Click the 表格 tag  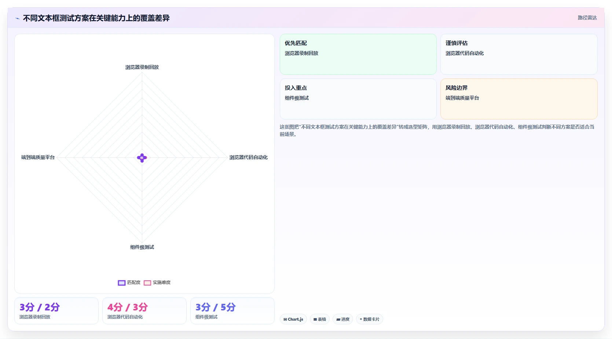[x=320, y=319]
